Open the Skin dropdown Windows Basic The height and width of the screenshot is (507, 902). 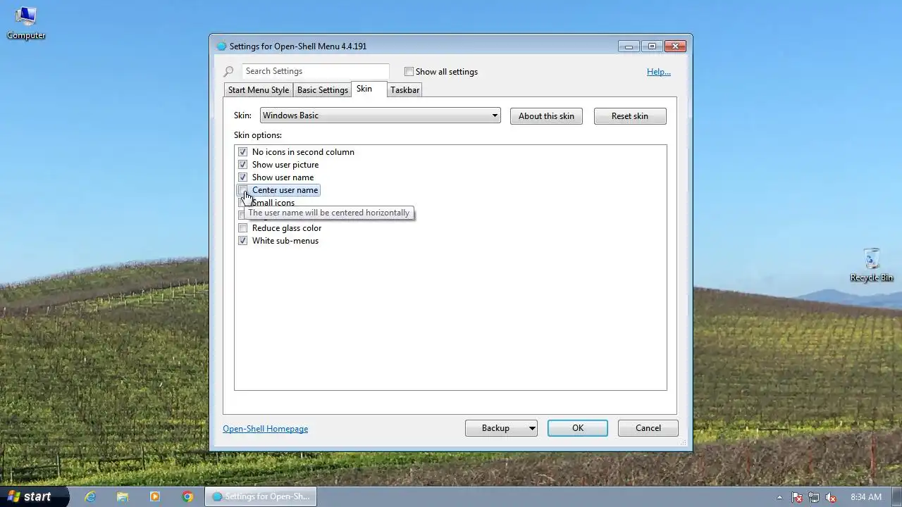[x=381, y=115]
